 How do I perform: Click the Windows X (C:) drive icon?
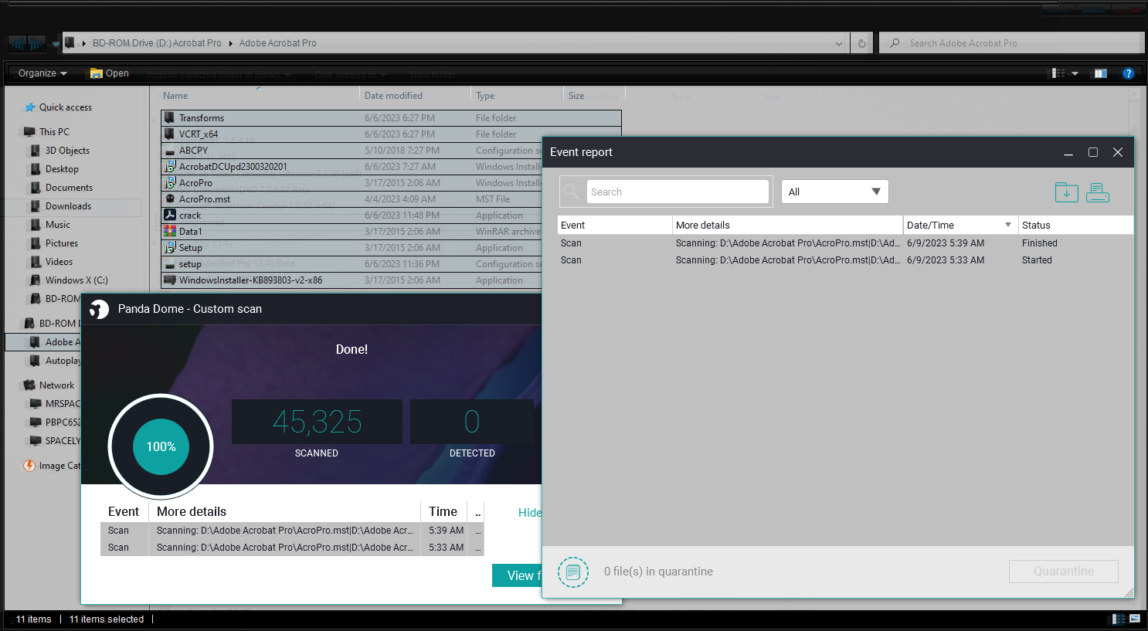[x=36, y=280]
